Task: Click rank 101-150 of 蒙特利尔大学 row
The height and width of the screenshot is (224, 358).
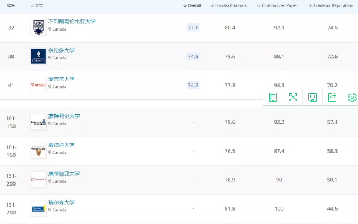Action: pyautogui.click(x=11, y=122)
